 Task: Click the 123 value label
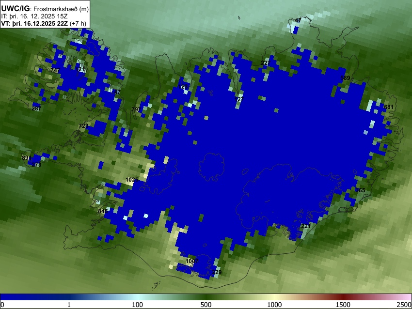183,87
